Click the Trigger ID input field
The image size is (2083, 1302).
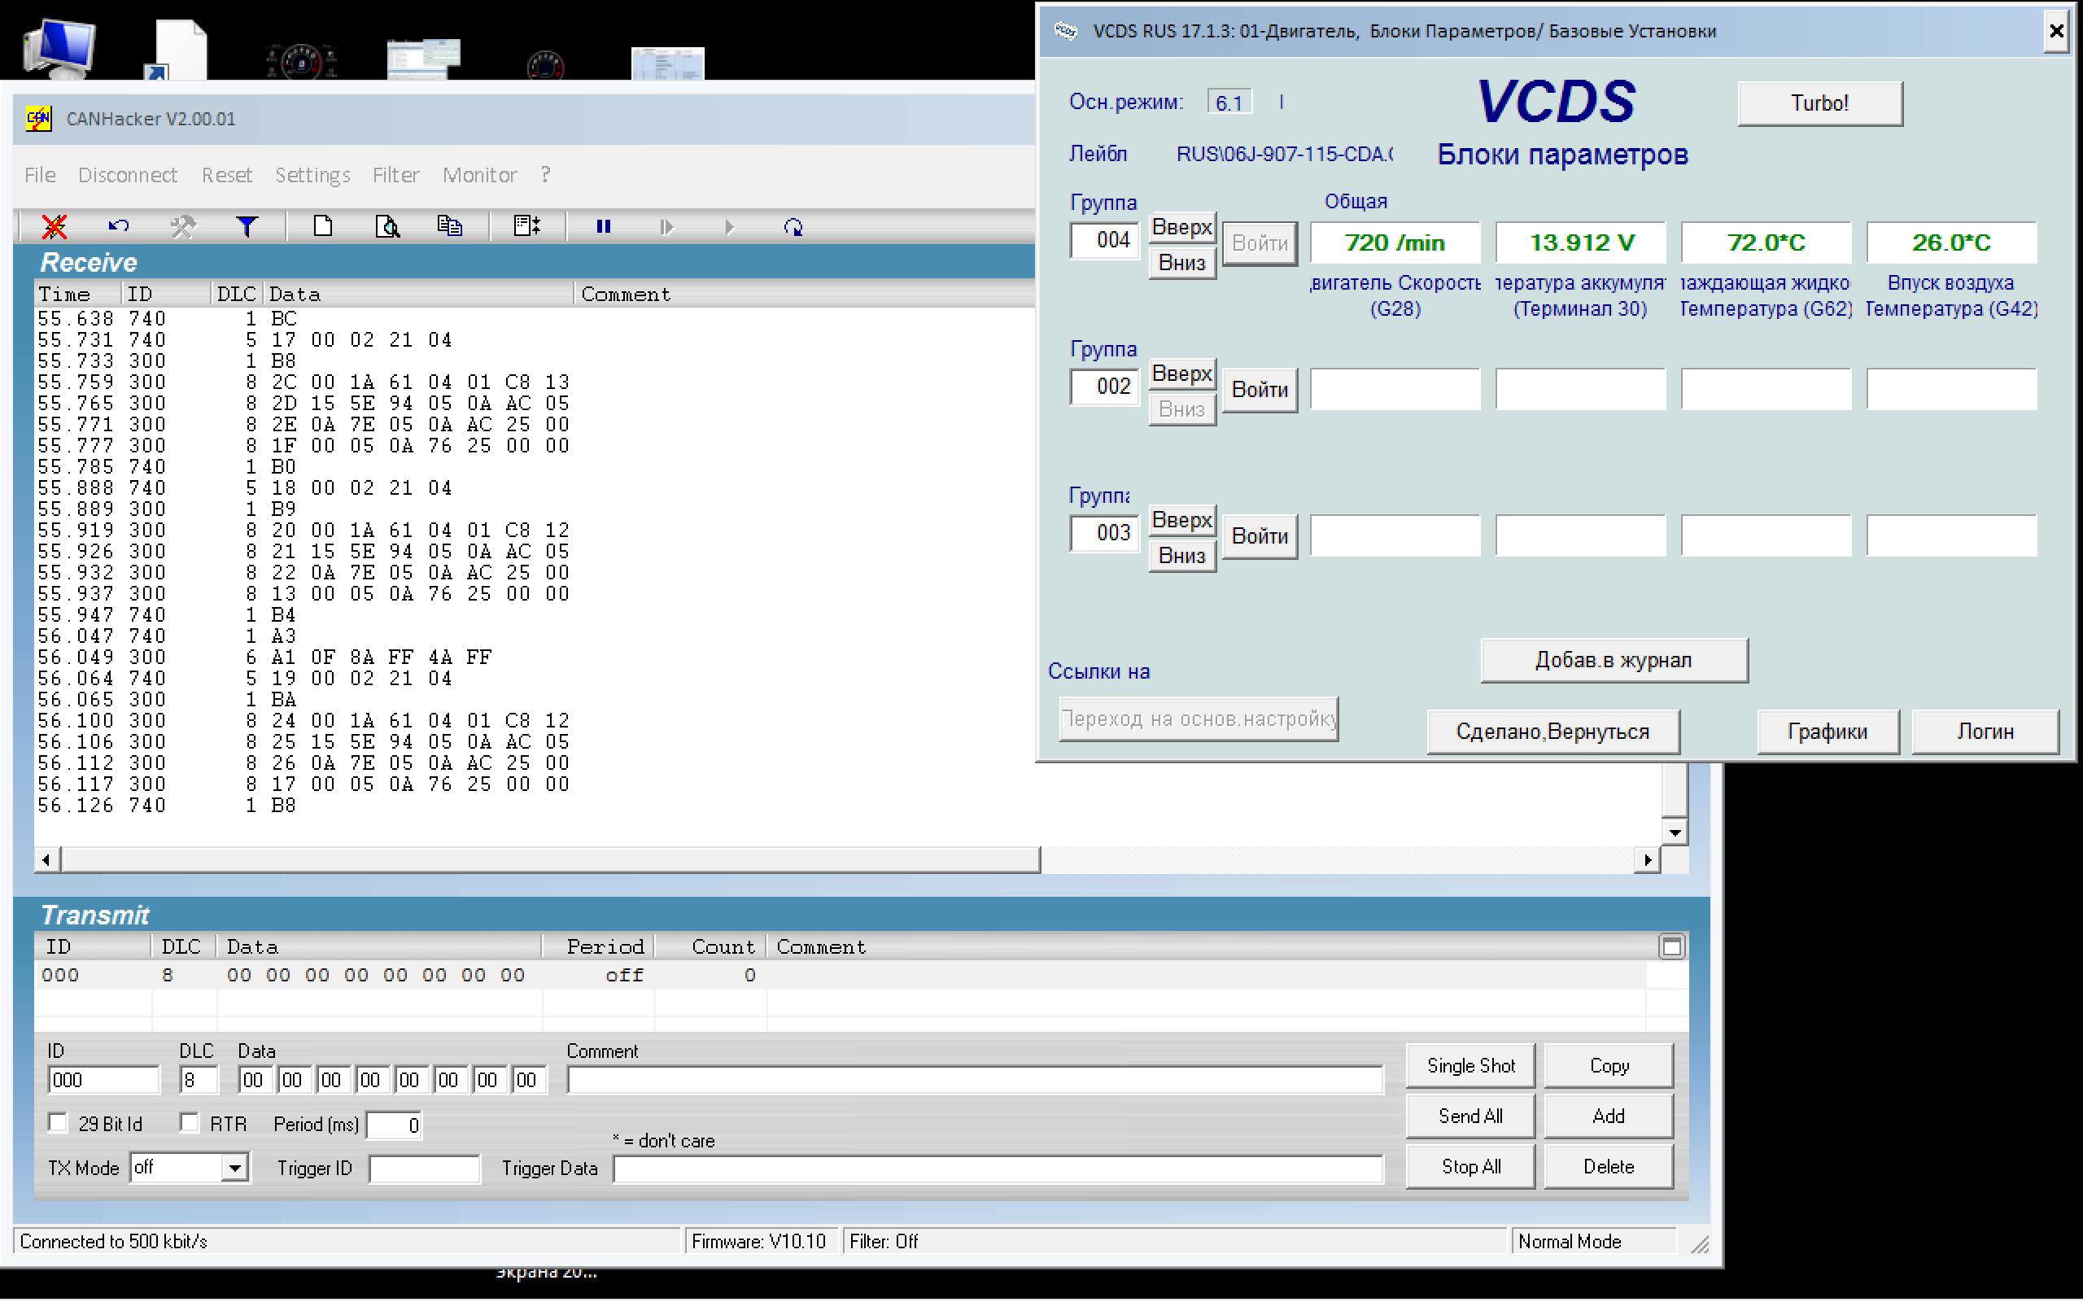coord(423,1169)
